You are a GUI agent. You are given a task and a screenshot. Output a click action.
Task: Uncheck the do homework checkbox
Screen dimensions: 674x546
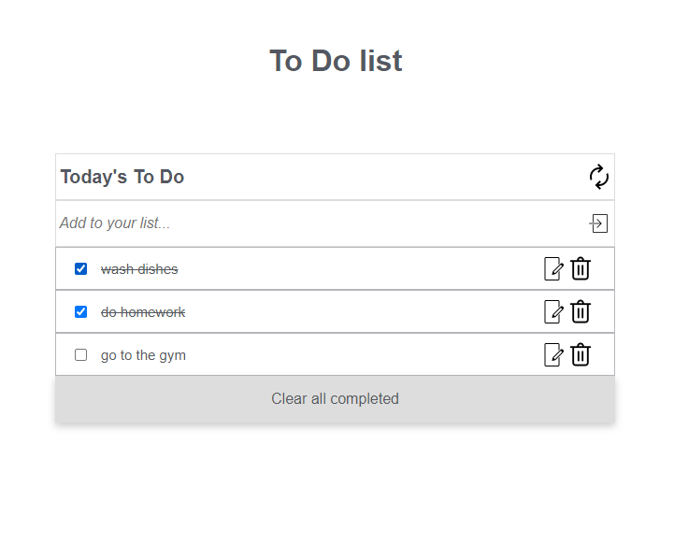(80, 311)
